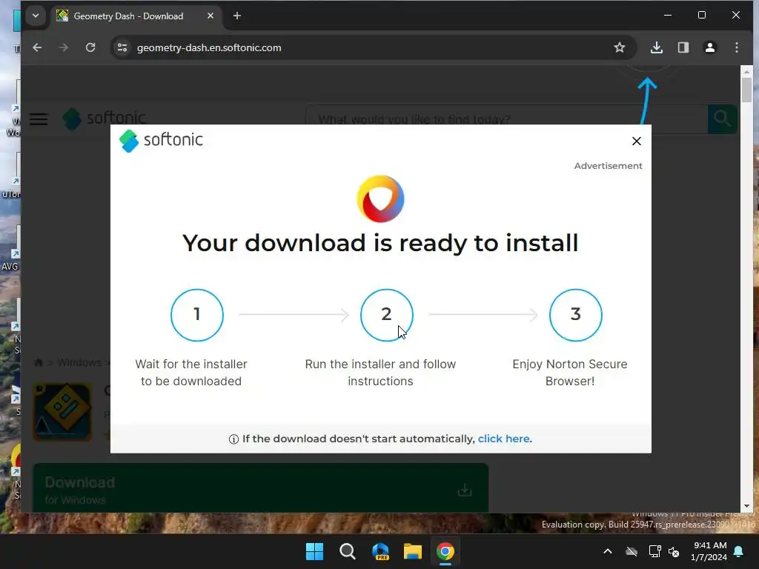
Task: Click the 'click here' download link
Action: click(x=503, y=439)
